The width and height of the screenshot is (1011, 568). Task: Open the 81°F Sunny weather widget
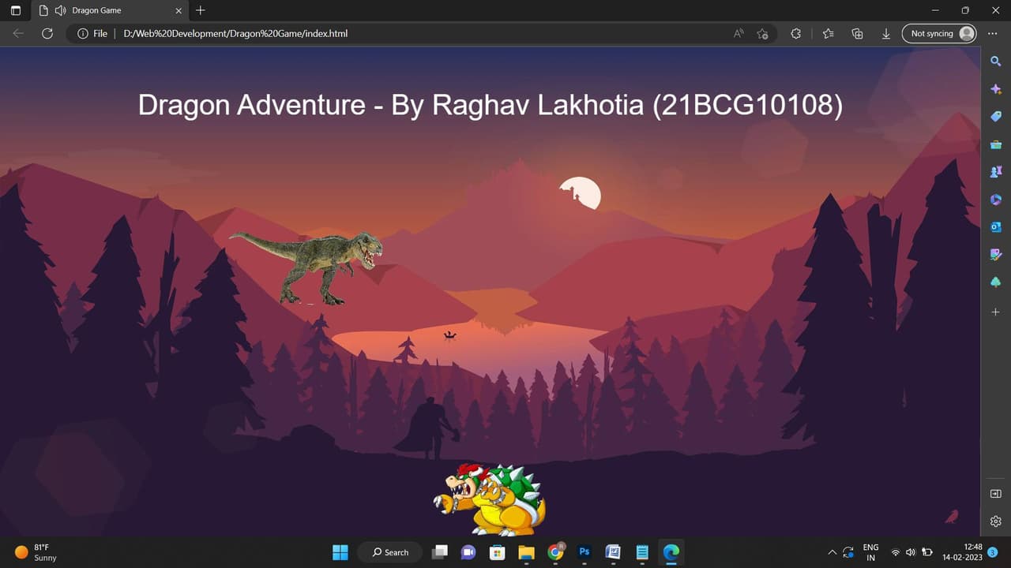click(x=36, y=552)
